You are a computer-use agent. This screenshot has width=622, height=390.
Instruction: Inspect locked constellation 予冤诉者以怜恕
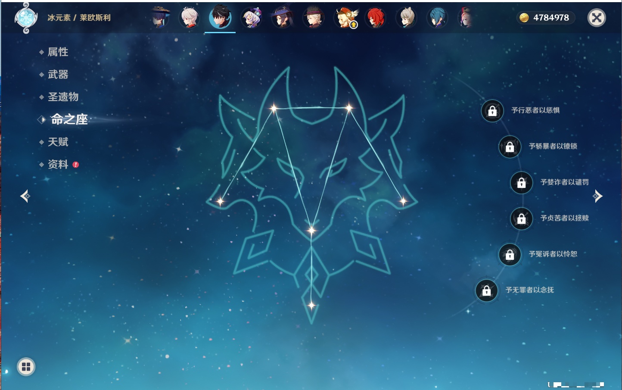pos(510,255)
